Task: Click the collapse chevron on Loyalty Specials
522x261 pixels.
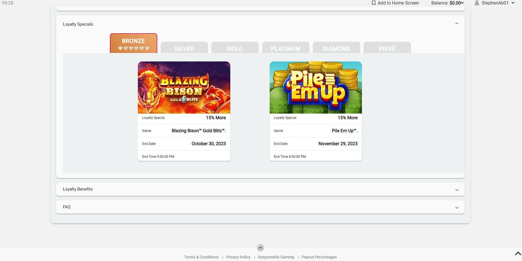Action: pyautogui.click(x=457, y=24)
